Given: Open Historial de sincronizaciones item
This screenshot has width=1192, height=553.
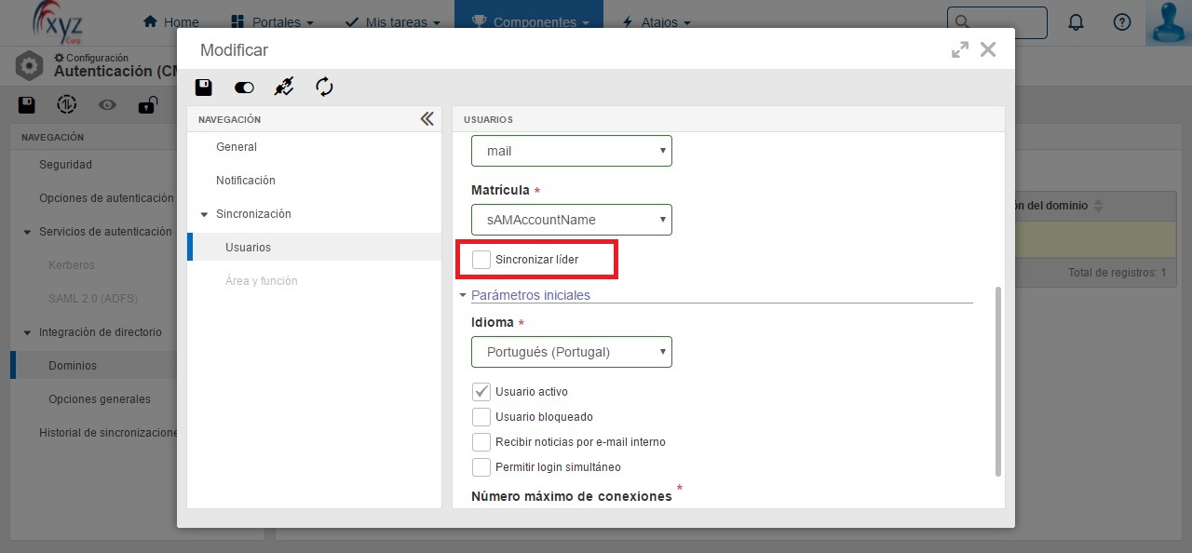Looking at the screenshot, I should point(108,433).
